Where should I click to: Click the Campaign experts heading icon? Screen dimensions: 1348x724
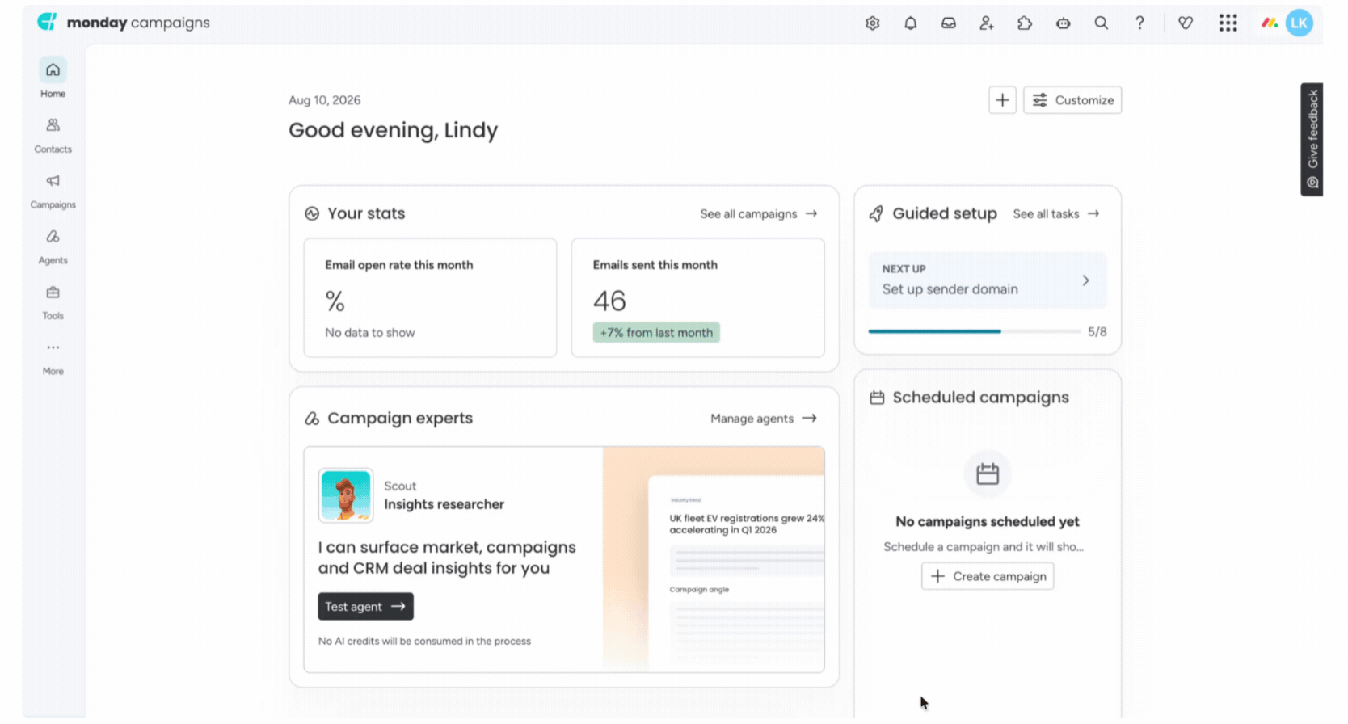(x=312, y=419)
